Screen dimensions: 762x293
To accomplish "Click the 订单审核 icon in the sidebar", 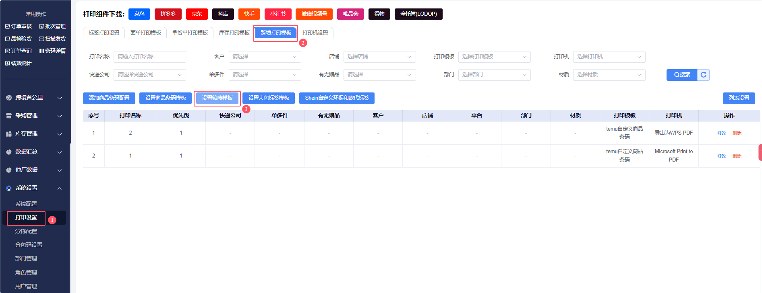I will 7,27.
